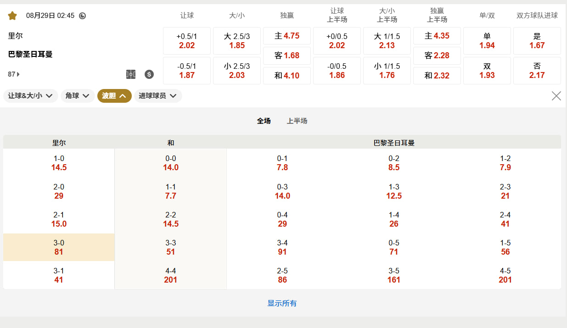Viewport: 567px width, 328px height.
Task: Choose score 0-2 at 8.5
Action: coord(394,163)
